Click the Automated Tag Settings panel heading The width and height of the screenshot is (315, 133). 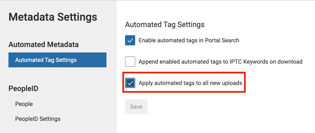tap(165, 25)
